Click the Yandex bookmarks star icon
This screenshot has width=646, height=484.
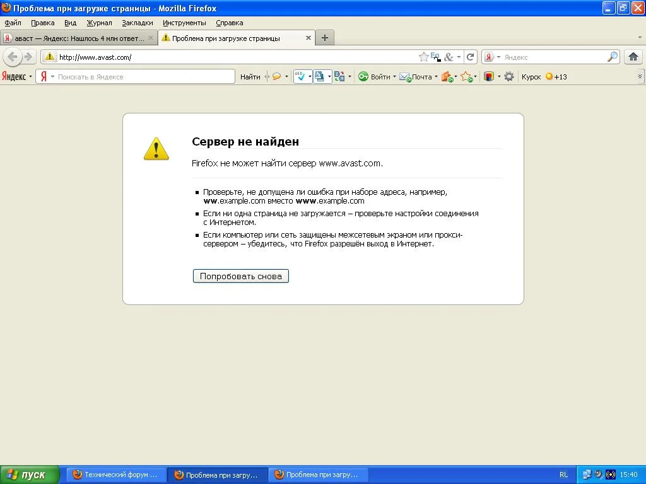click(466, 77)
